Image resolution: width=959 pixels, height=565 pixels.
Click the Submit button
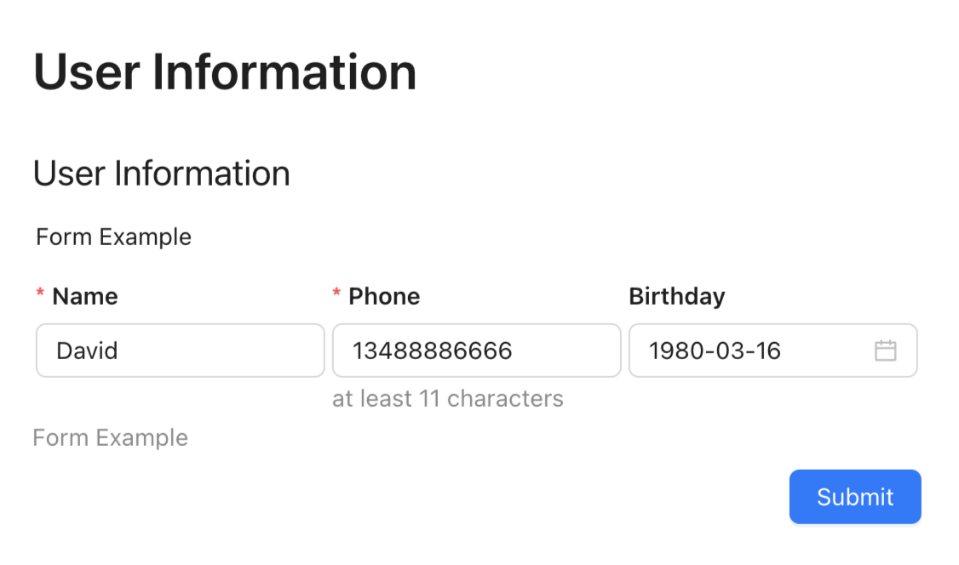tap(855, 497)
